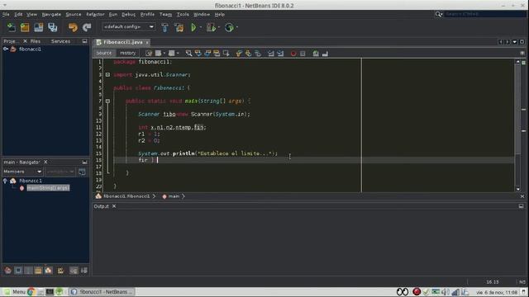Collapse the Fibonacci1 class node in Navigator
This screenshot has height=297, width=529.
[x=5, y=181]
